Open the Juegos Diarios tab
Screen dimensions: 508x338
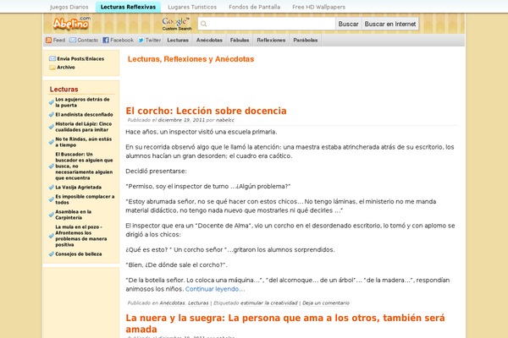pos(69,7)
